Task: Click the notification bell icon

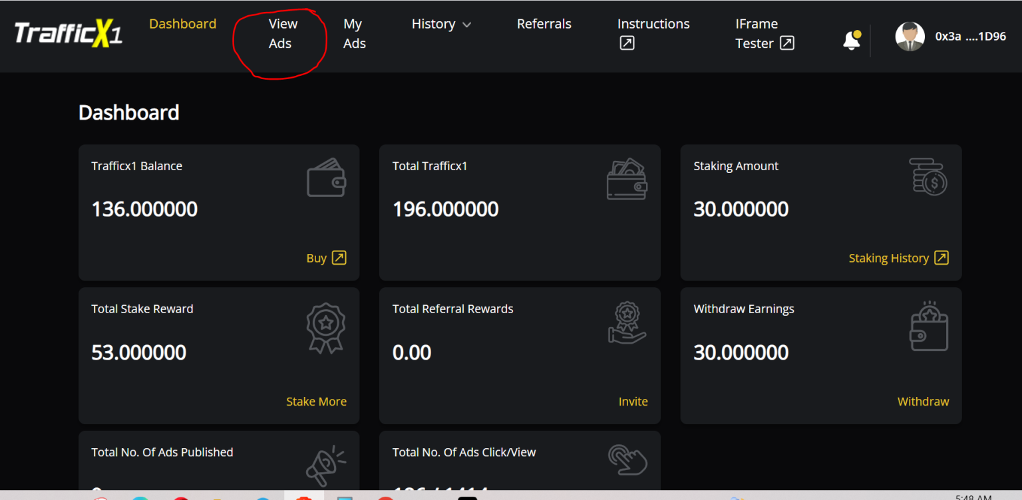Action: [851, 41]
